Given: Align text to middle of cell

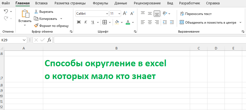Looking at the screenshot, I should tap(150, 14).
